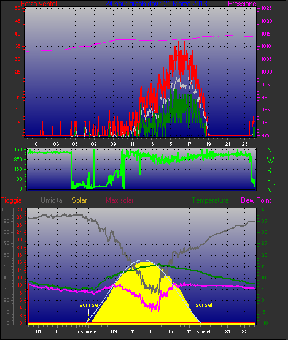Click the 50 value on the wind speed scale

18,8
